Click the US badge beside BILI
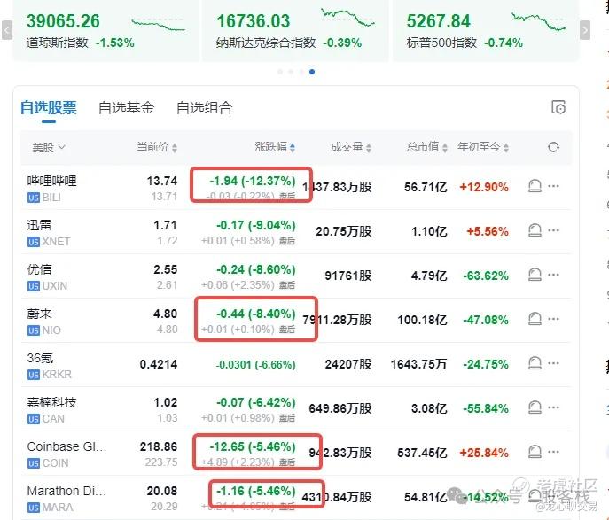The image size is (609, 520). tap(34, 198)
